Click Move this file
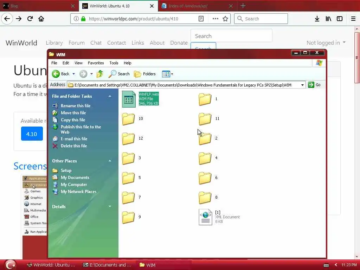The height and width of the screenshot is (270, 360). pos(73,113)
